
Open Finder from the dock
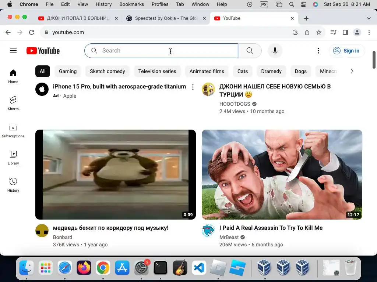point(26,268)
